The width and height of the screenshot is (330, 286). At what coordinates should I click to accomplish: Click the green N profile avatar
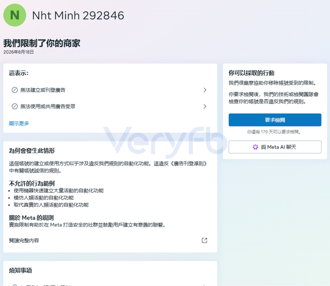(x=15, y=15)
